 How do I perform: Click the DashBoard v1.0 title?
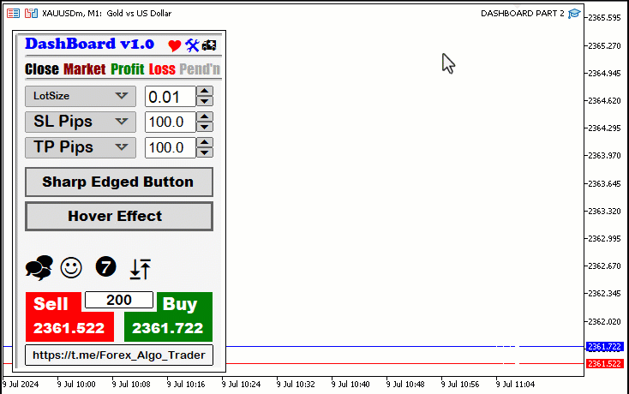[89, 44]
